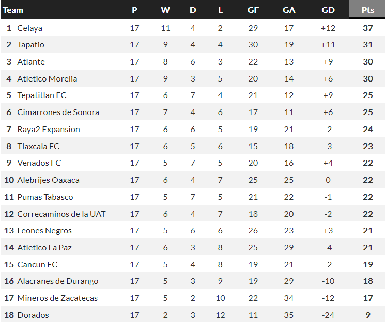Select Mineros de Zacatecas team
This screenshot has height=322, width=385.
point(57,298)
